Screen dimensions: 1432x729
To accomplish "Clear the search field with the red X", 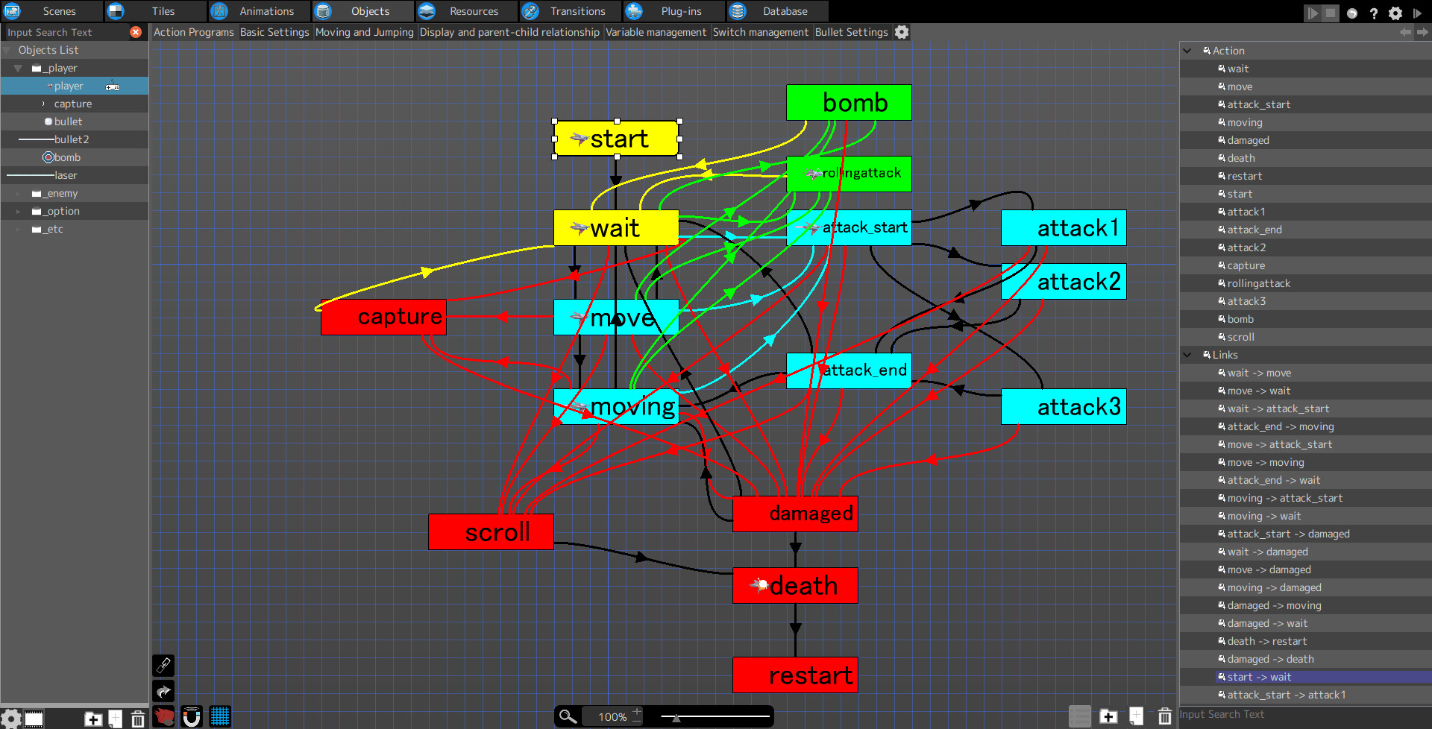I will (x=135, y=32).
